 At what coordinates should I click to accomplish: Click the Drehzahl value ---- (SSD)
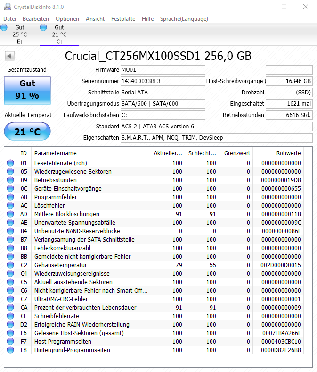click(289, 92)
